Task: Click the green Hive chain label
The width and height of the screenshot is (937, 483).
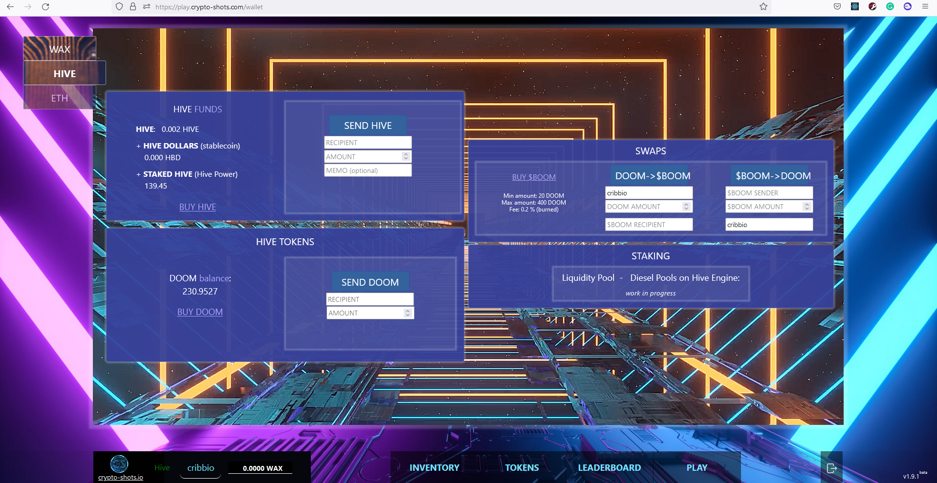Action: 162,468
